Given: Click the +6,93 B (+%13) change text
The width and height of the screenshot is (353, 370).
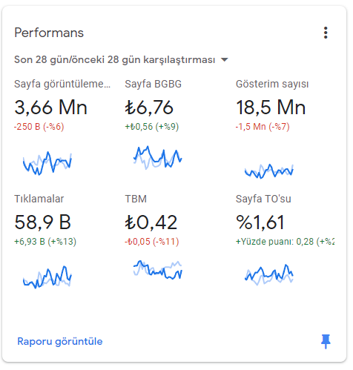Looking at the screenshot, I should pyautogui.click(x=45, y=242).
